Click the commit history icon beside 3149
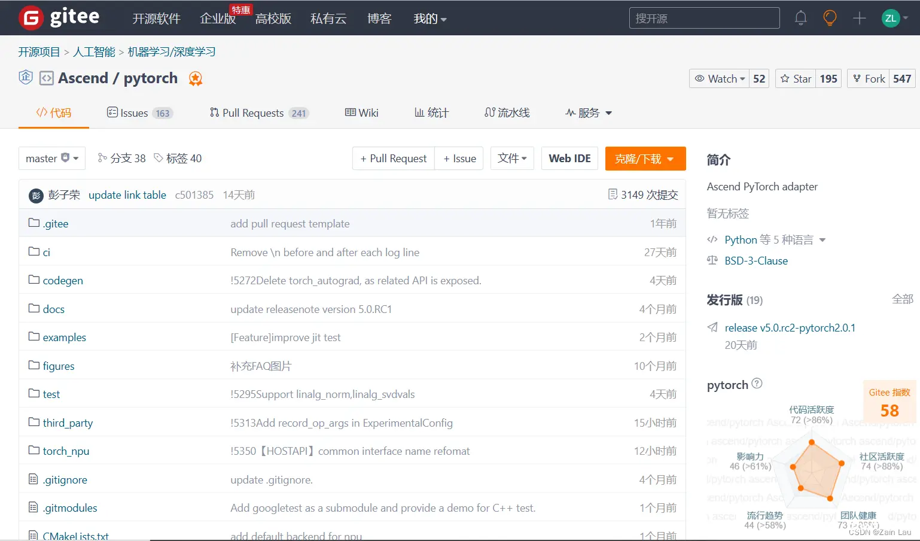The height and width of the screenshot is (541, 920). click(x=613, y=194)
